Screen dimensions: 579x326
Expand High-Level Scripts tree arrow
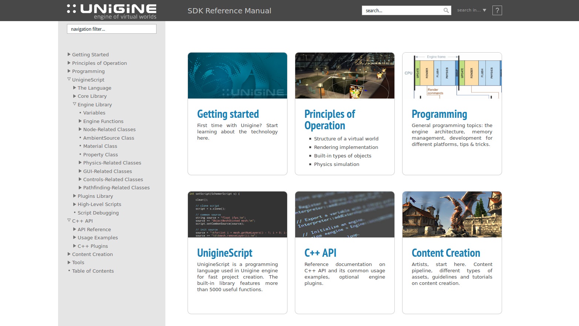(x=74, y=204)
